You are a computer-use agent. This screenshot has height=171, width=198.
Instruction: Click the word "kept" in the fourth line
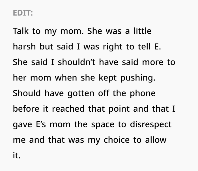(107, 78)
